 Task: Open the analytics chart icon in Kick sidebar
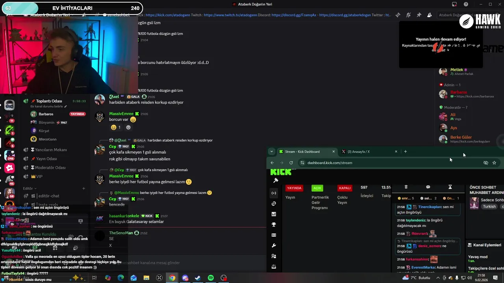pos(274,214)
